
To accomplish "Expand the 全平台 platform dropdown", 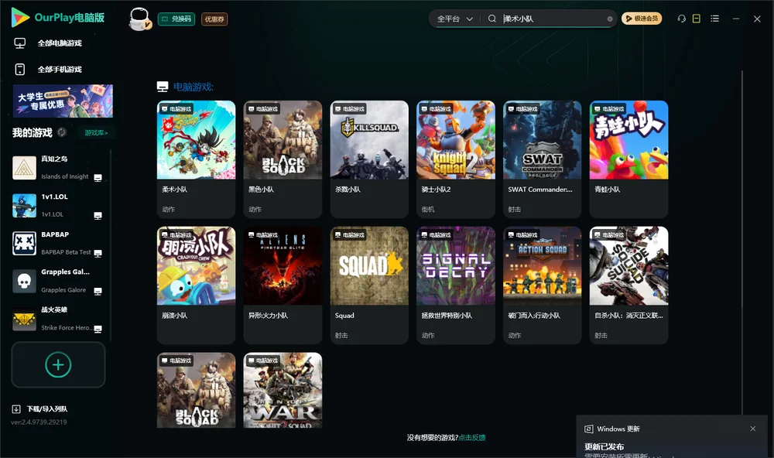I will pos(454,19).
